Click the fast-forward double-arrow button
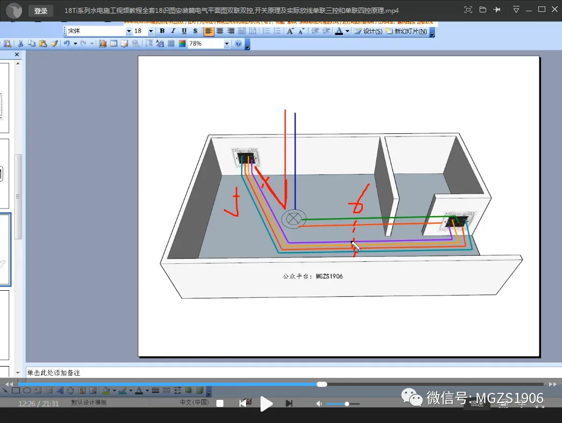 tap(552, 384)
